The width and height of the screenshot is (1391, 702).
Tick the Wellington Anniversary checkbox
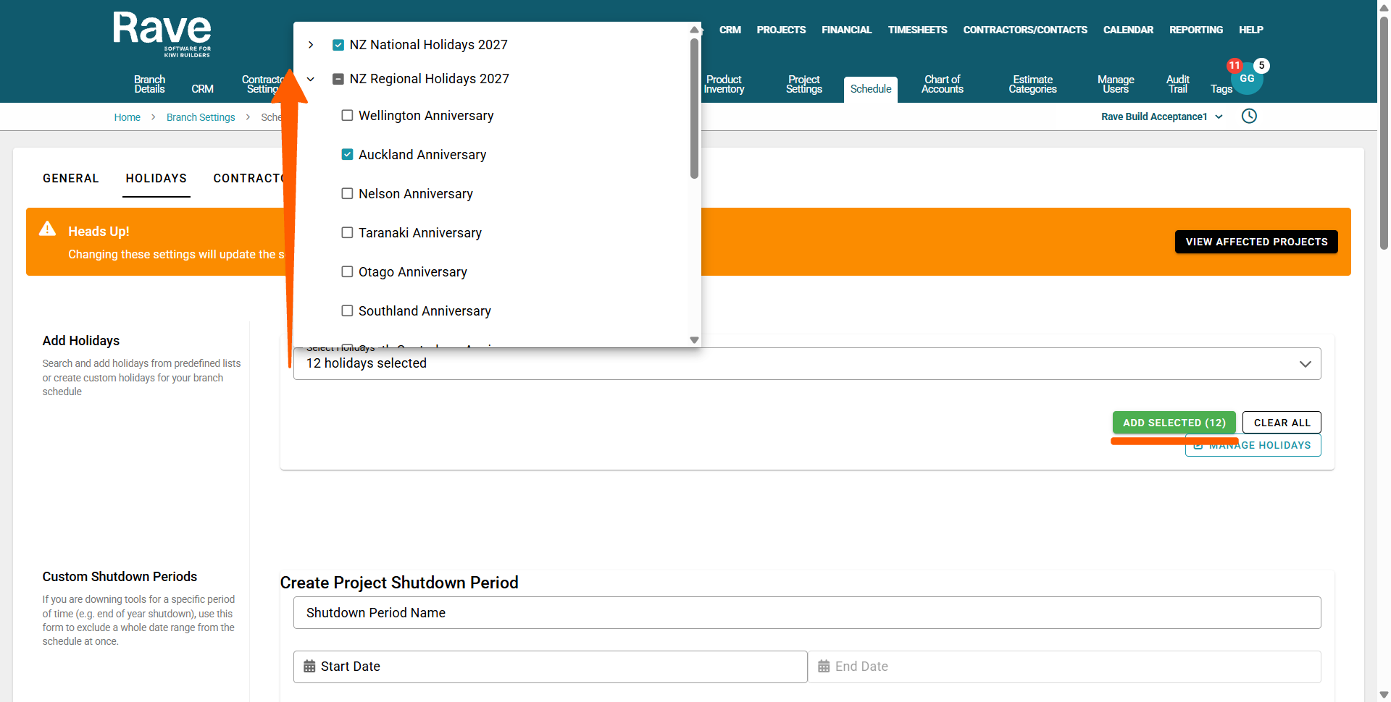coord(348,116)
